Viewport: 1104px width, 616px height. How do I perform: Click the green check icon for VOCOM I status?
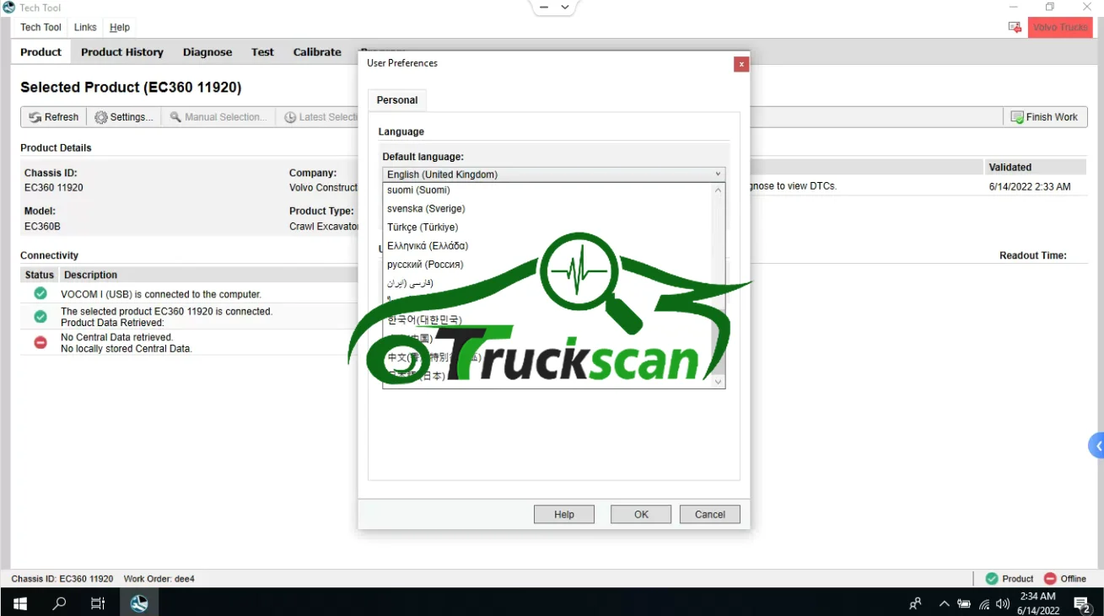(x=40, y=294)
